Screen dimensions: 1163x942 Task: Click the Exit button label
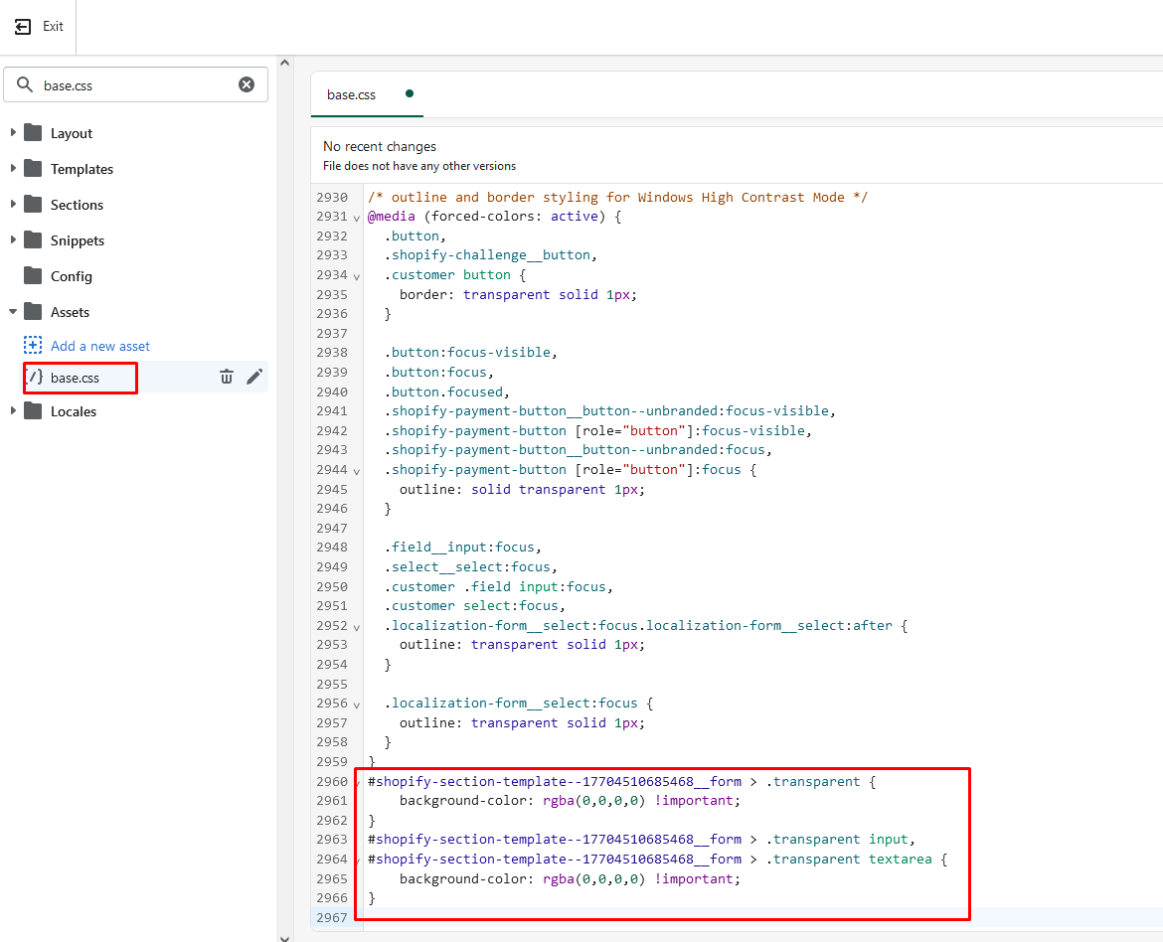pyautogui.click(x=53, y=27)
